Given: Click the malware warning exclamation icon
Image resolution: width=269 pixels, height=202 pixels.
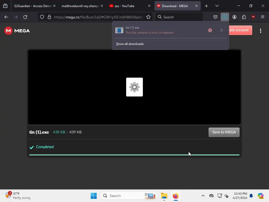Looking at the screenshot, I should click(210, 30).
